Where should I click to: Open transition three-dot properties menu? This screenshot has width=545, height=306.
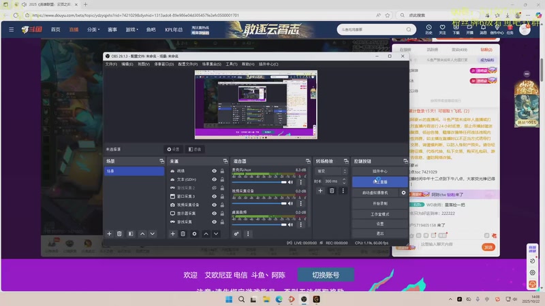click(343, 191)
